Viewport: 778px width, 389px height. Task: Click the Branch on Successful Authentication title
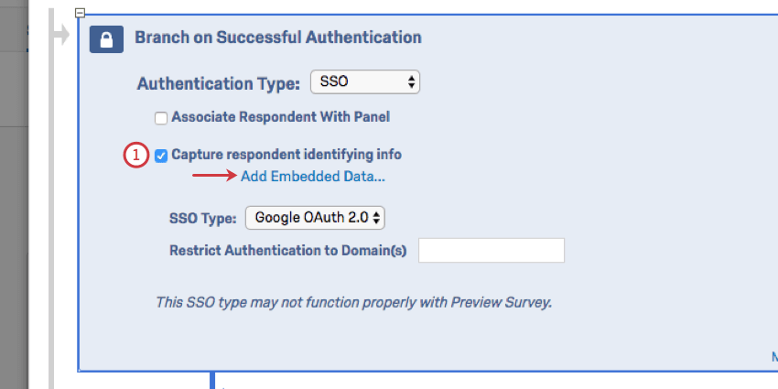(278, 38)
